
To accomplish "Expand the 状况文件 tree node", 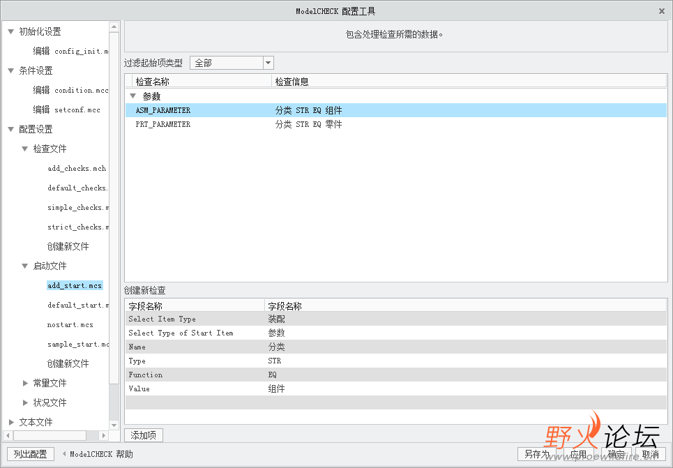I will 25,402.
